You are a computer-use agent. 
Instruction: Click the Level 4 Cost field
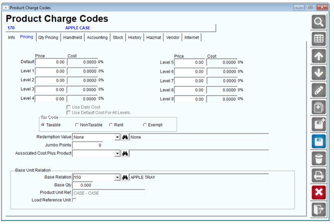82,99
